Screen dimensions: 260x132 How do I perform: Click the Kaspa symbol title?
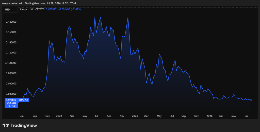23,9
